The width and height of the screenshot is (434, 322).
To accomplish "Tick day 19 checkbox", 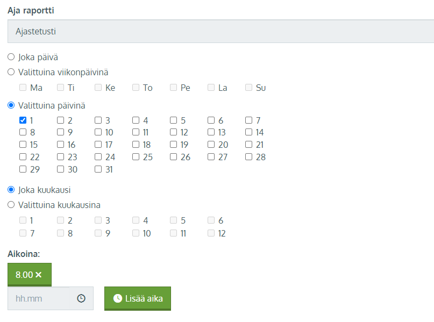I will (x=173, y=145).
